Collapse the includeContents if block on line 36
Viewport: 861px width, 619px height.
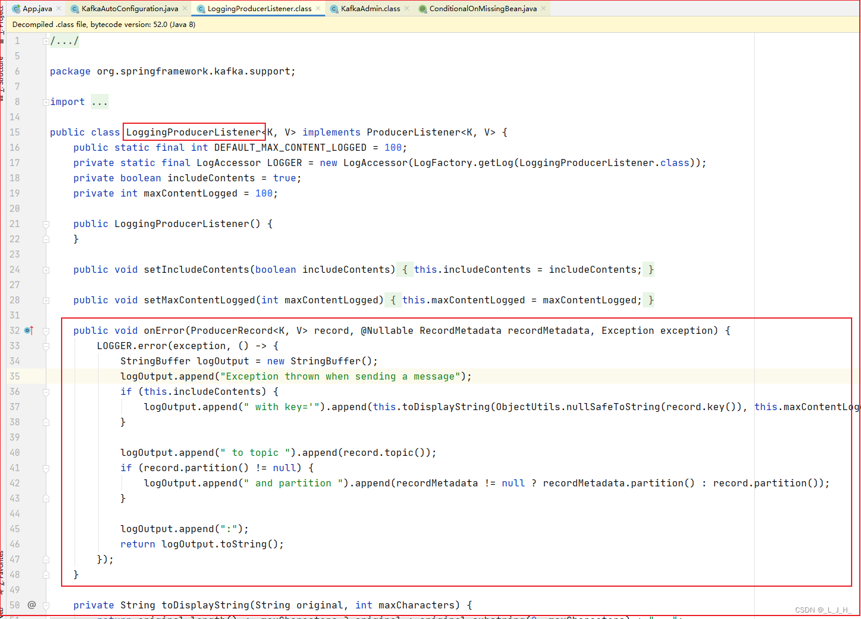click(46, 392)
